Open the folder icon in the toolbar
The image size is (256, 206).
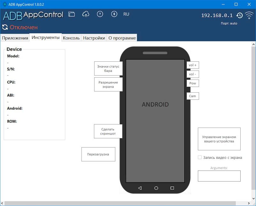click(x=71, y=14)
